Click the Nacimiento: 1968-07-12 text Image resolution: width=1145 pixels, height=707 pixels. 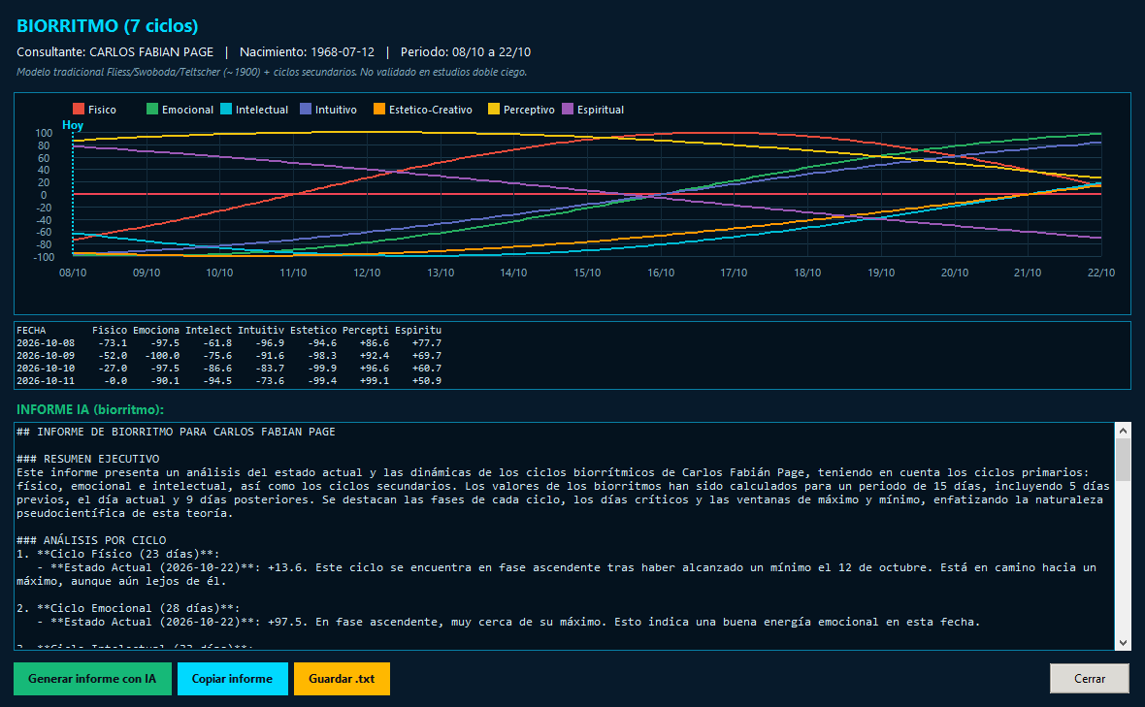click(x=307, y=52)
